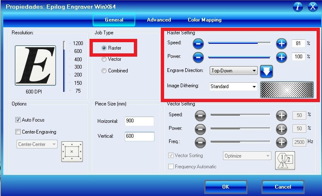Viewport: 322px width, 196px height.
Task: Click the vertical resolution slider
Action: pos(64,67)
